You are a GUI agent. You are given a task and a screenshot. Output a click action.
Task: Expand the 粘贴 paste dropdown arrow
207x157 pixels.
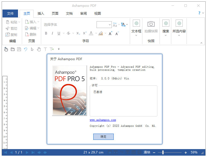click(x=19, y=22)
